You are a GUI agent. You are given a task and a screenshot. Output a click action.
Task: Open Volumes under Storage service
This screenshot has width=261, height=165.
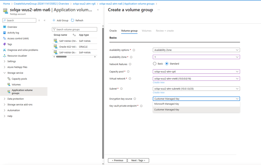click(x=16, y=84)
